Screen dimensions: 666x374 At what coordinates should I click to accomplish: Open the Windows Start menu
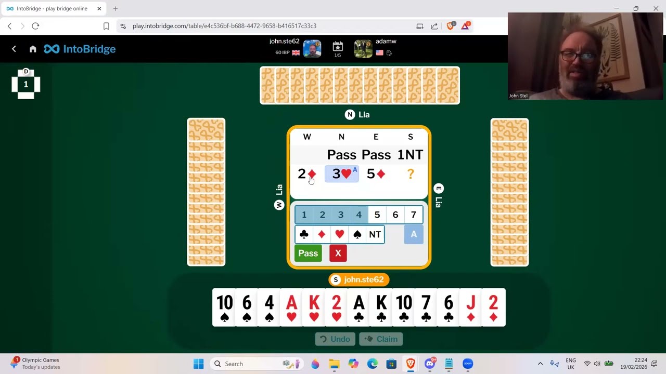[198, 364]
